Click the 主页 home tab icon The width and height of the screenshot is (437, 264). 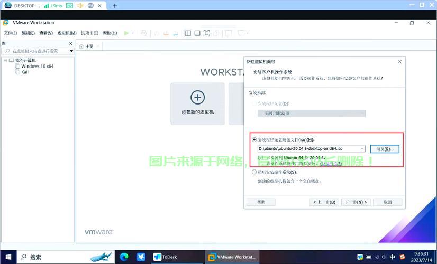coord(81,46)
